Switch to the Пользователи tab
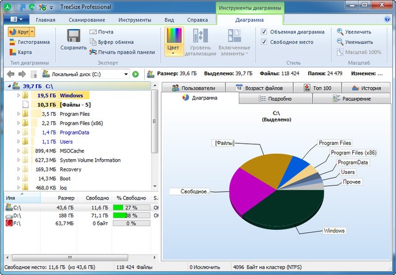The width and height of the screenshot is (396, 275). tap(193, 88)
